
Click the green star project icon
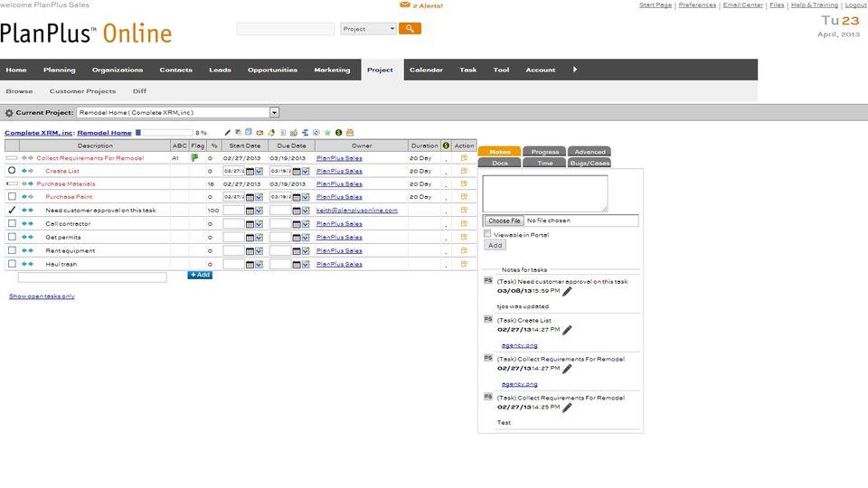click(327, 133)
